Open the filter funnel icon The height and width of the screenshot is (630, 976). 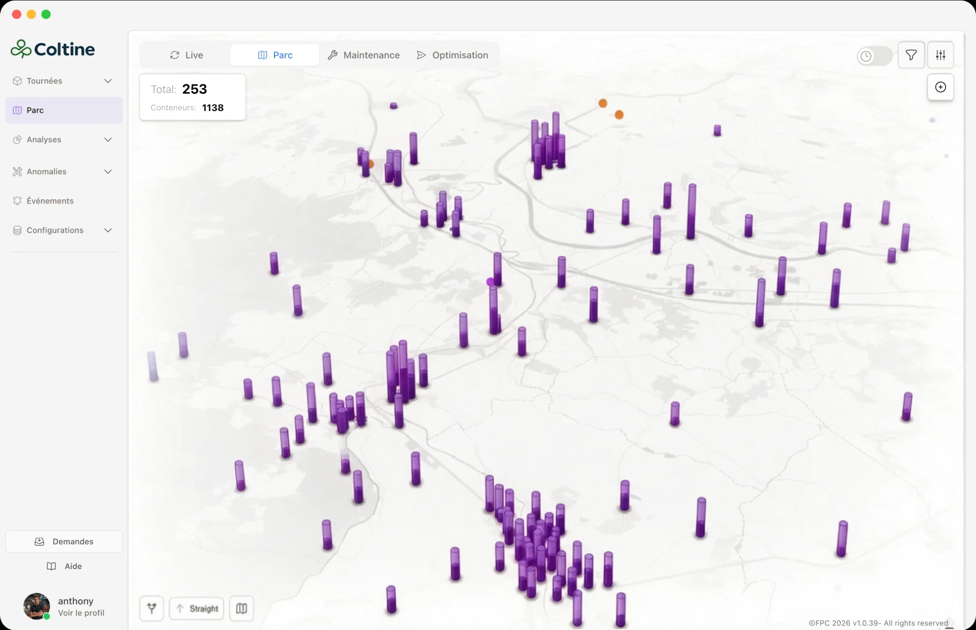click(x=911, y=55)
